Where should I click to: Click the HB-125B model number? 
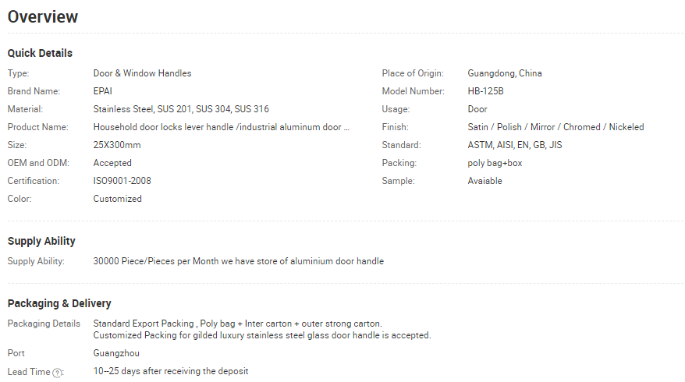coord(485,91)
